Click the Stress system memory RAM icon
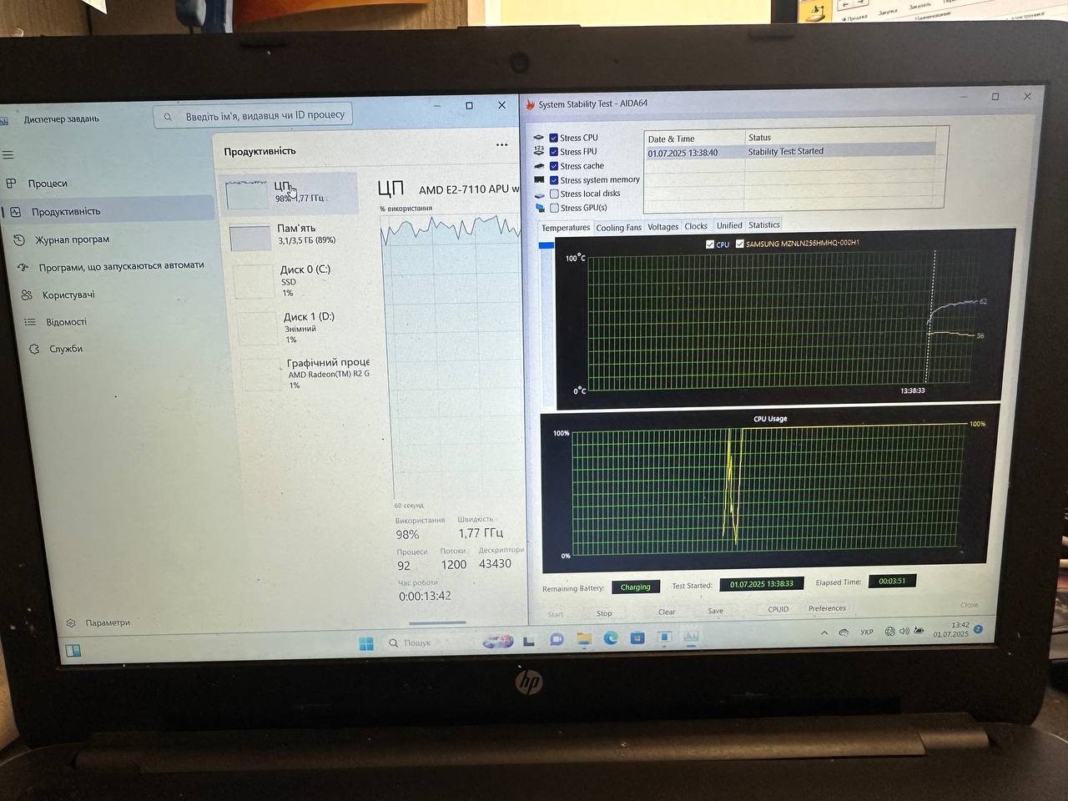Image resolution: width=1068 pixels, height=801 pixels. tap(539, 180)
